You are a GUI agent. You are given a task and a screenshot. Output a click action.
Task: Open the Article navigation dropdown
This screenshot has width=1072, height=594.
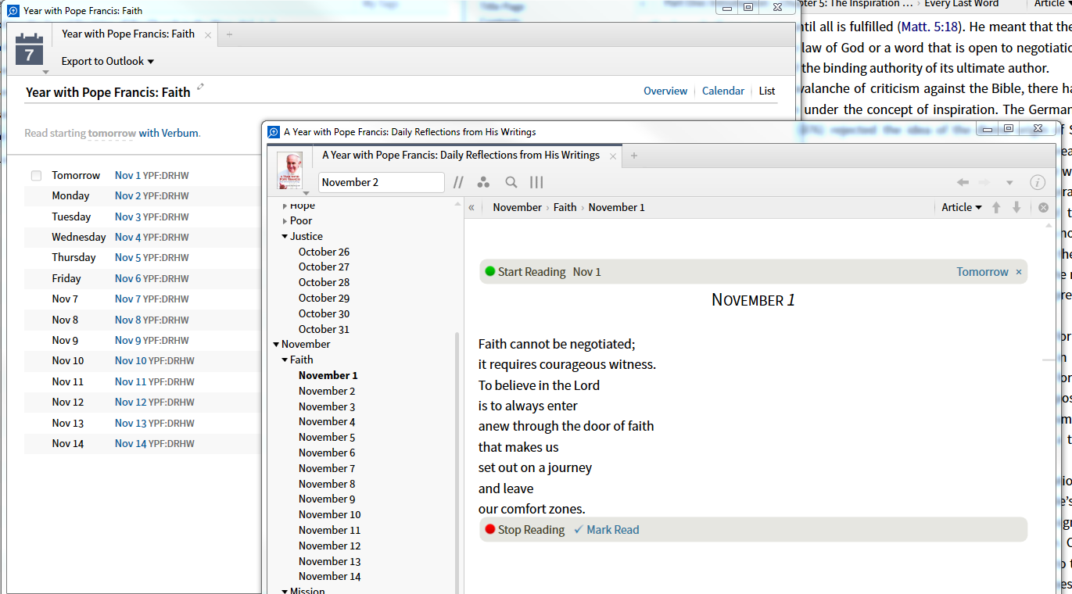962,207
